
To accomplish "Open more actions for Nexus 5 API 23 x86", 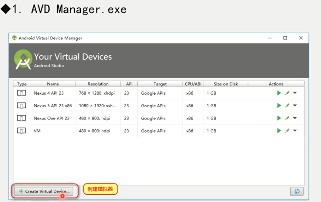I will (x=295, y=106).
